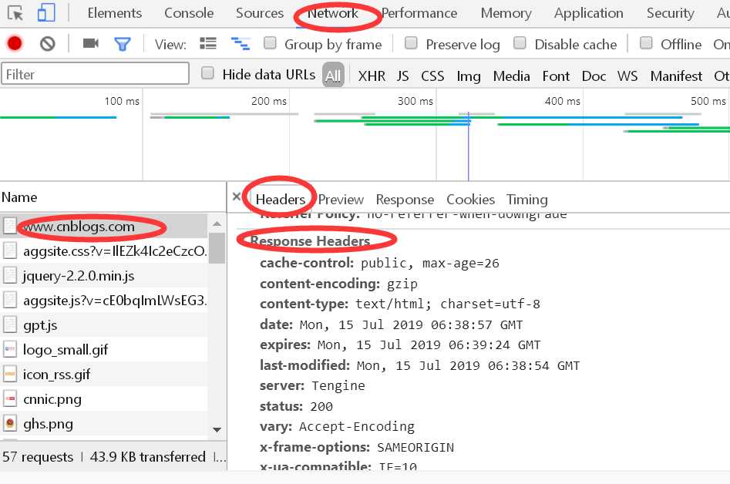Switch to the Console tab
730x484 pixels.
click(x=189, y=13)
